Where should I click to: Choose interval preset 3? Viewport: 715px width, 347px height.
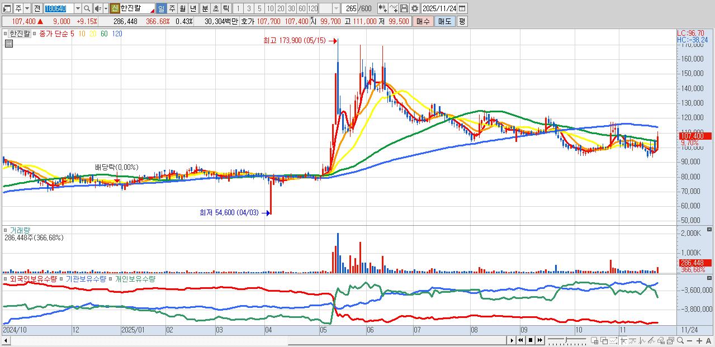(249, 8)
